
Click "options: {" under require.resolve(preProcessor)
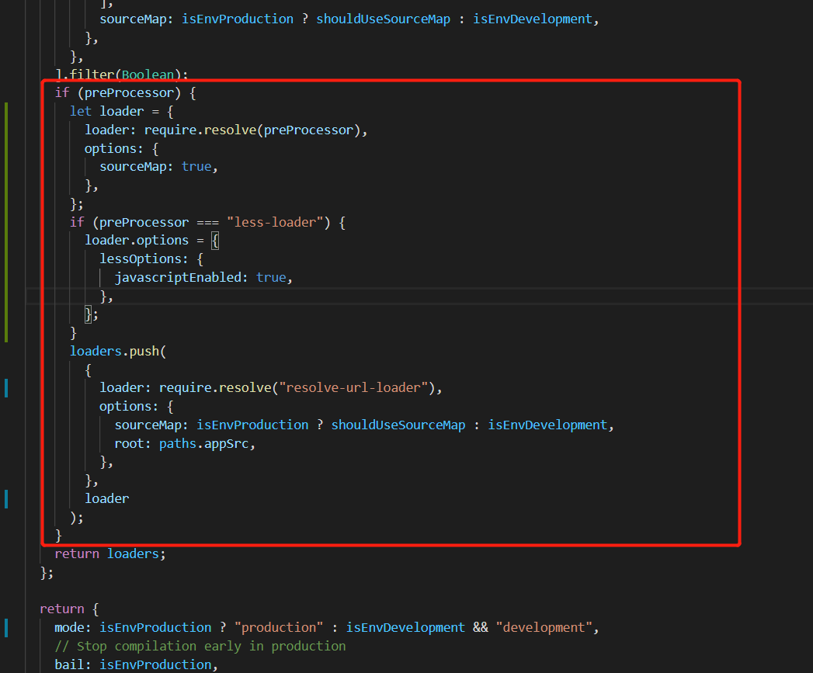[x=122, y=149]
